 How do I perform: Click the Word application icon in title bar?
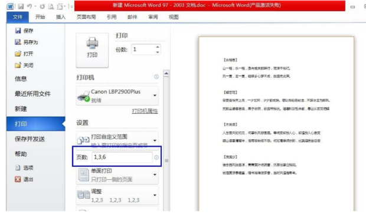[10, 6]
